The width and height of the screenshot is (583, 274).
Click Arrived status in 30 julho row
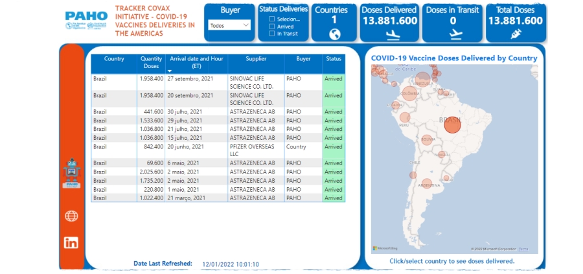[x=334, y=111]
